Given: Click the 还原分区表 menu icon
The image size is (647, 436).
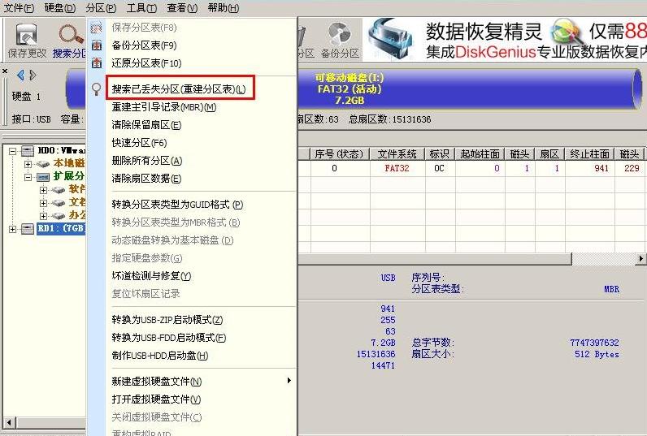Looking at the screenshot, I should 98,63.
